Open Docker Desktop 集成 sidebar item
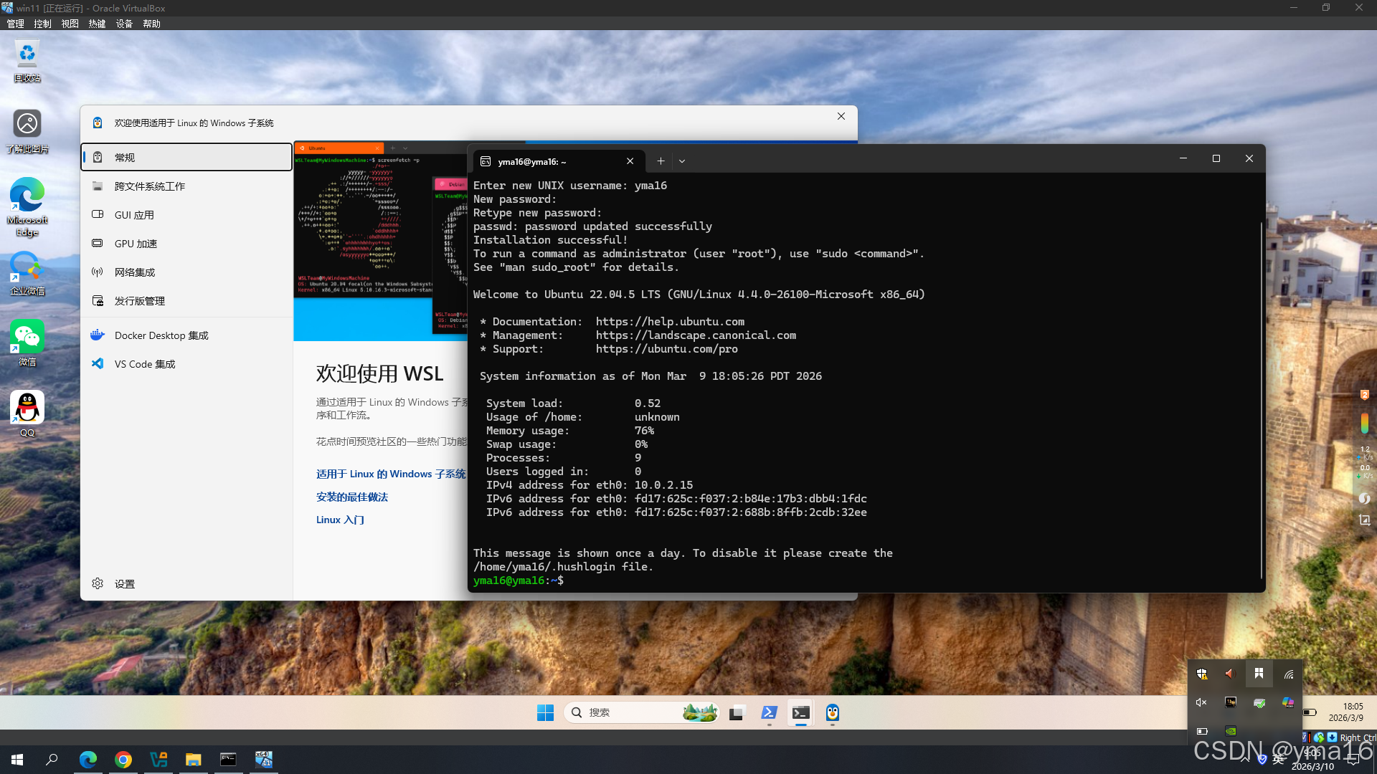1377x774 pixels. pos(161,335)
